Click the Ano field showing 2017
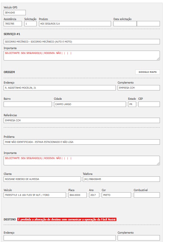This screenshot has width=189, height=242. pos(94,195)
